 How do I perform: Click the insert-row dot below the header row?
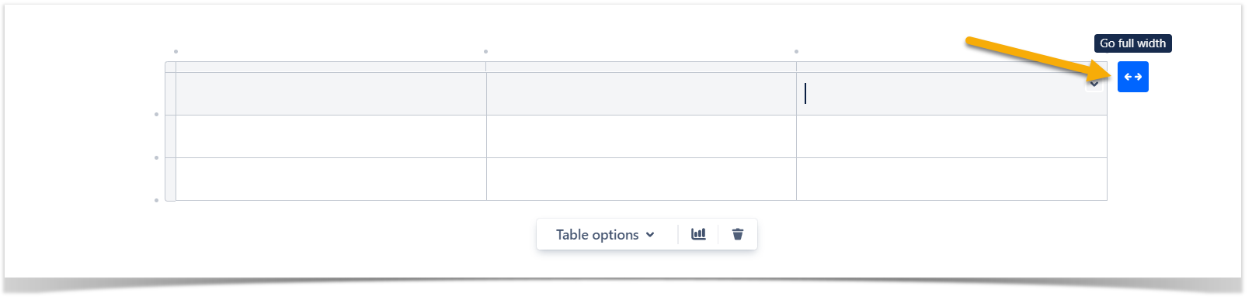[x=156, y=114]
